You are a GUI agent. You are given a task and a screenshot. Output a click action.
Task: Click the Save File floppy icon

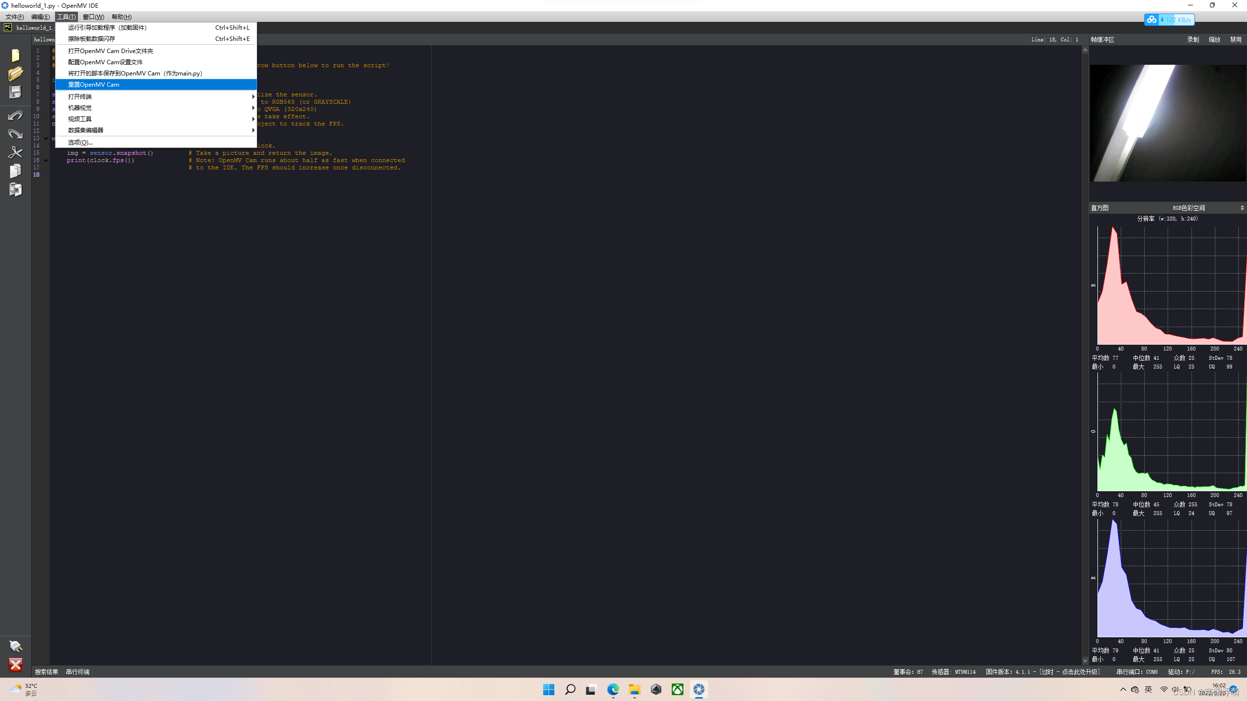click(15, 92)
